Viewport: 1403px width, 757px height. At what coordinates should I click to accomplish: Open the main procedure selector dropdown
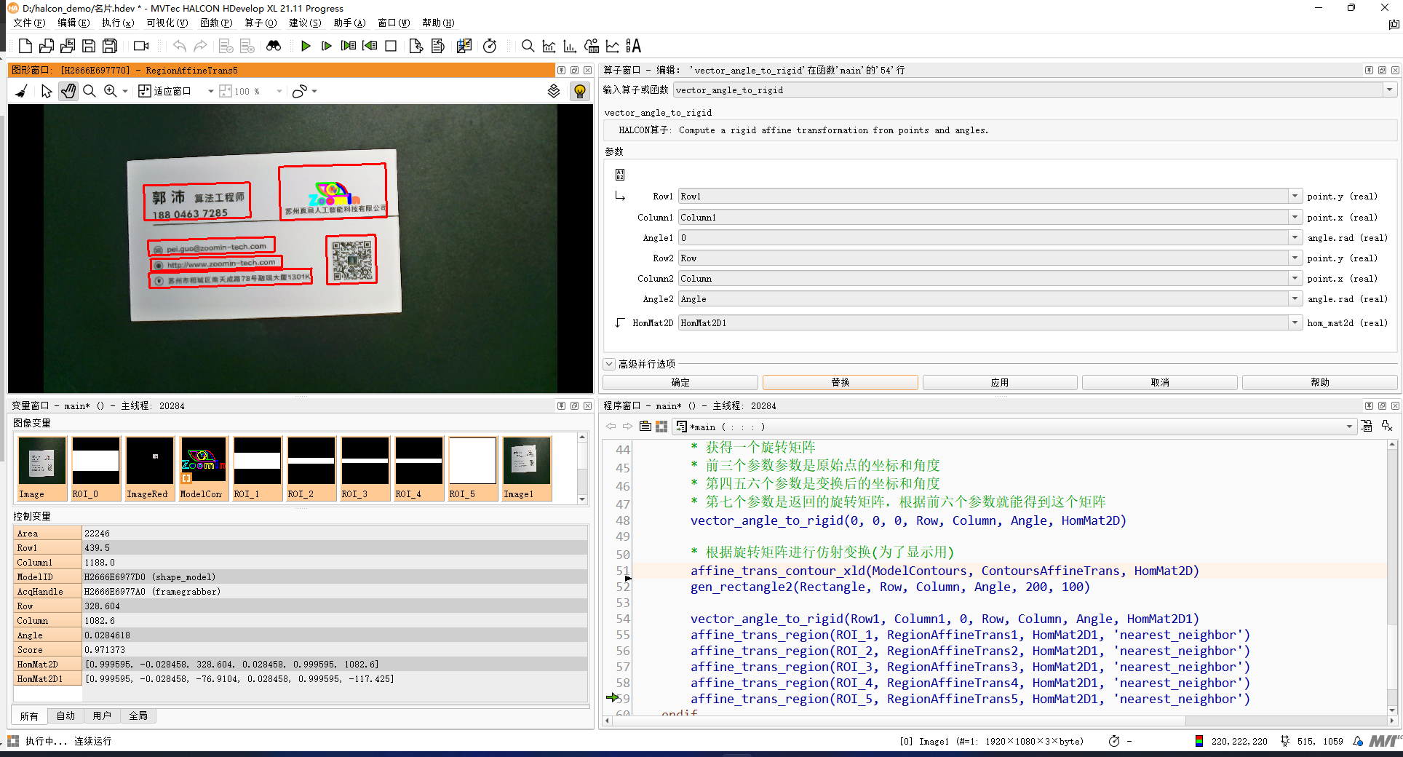(x=1349, y=427)
